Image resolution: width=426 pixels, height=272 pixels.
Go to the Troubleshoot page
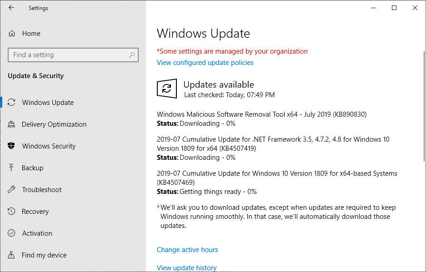click(x=42, y=189)
